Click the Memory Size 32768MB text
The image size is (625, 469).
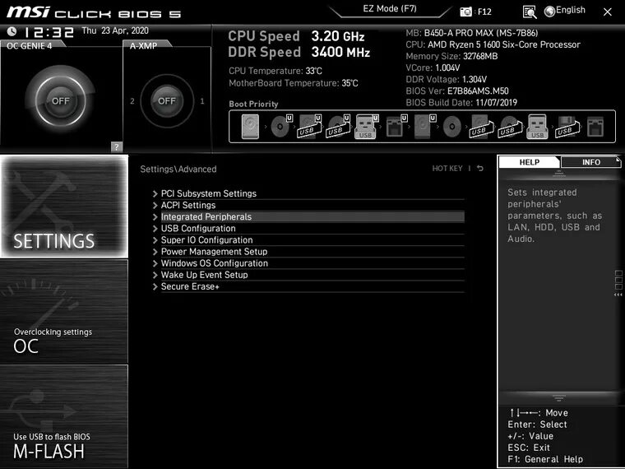tap(451, 56)
